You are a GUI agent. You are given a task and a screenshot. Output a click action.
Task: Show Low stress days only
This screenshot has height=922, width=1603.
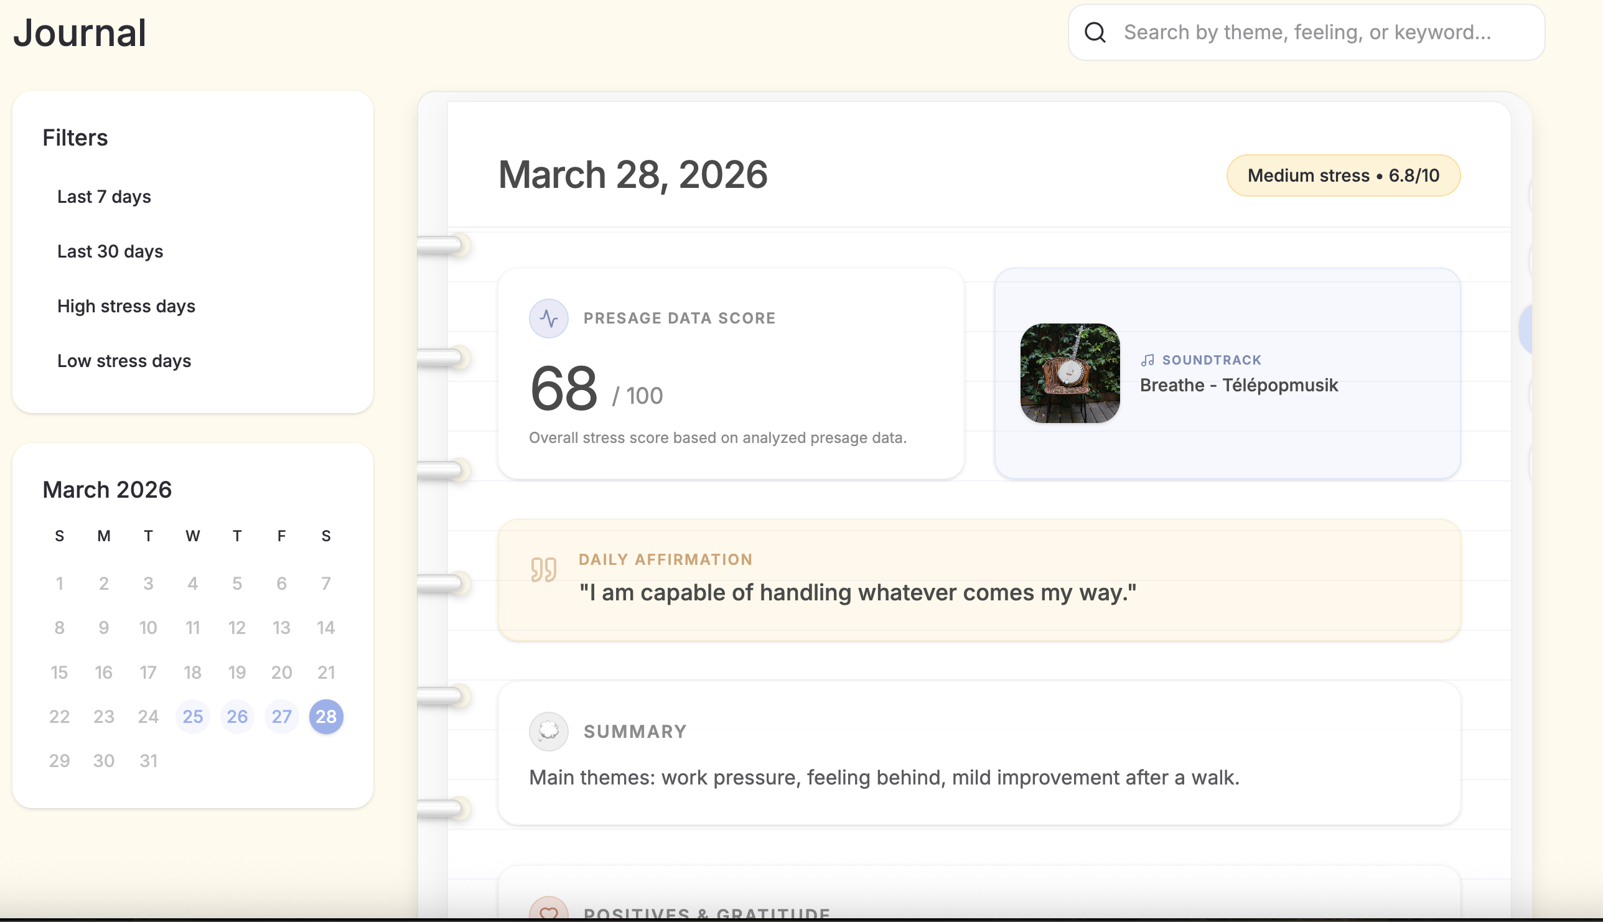tap(124, 361)
